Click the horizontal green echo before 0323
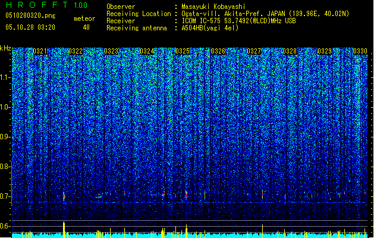374x238 pixels. 99,197
